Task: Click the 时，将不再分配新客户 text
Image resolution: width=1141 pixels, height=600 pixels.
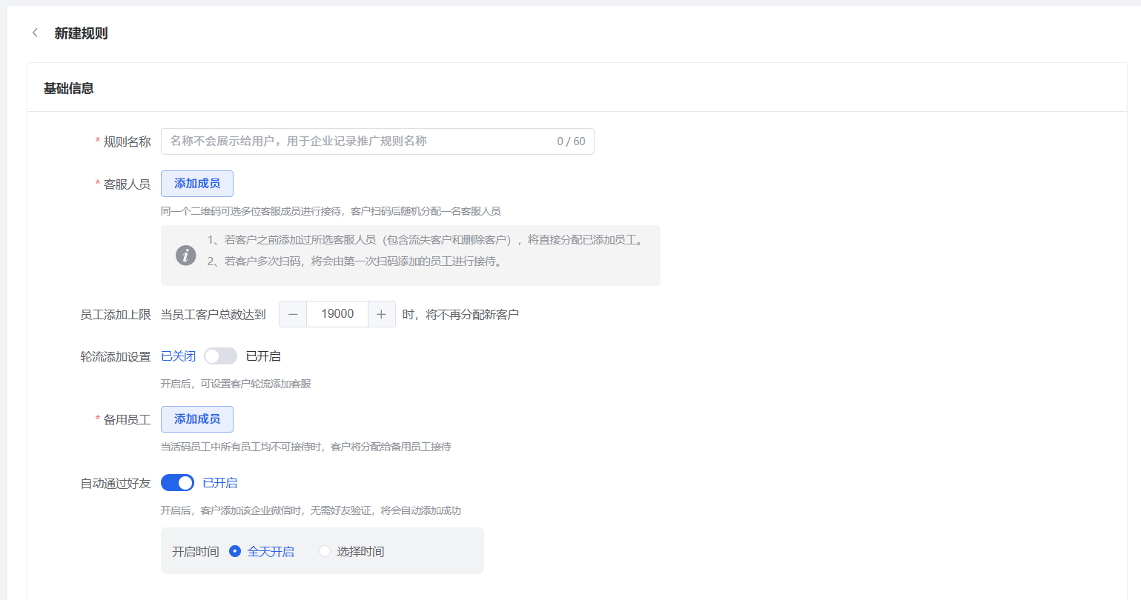Action: 460,314
